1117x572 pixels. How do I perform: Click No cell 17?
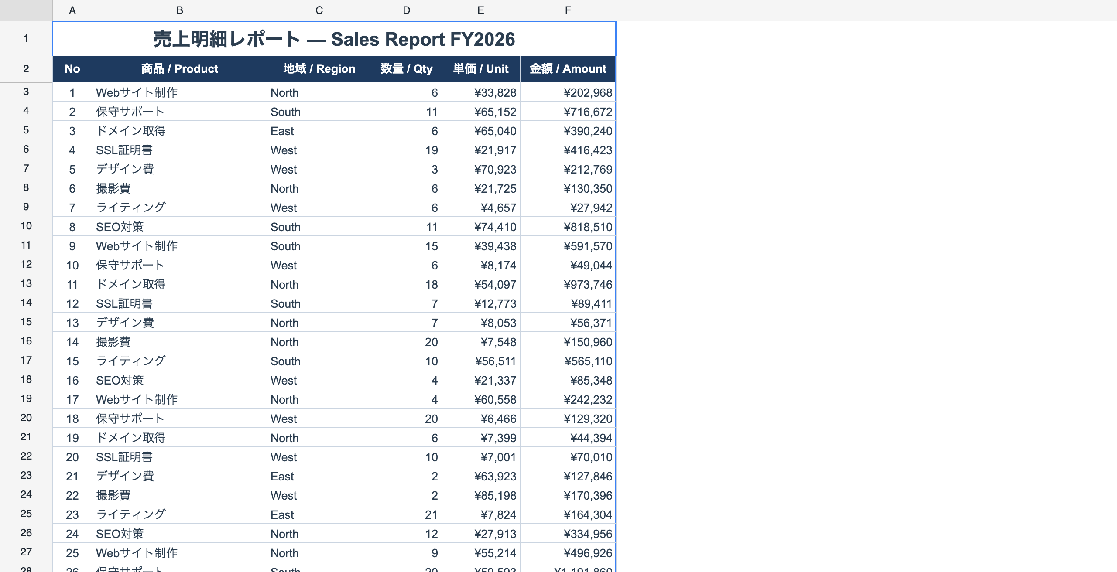(72, 399)
